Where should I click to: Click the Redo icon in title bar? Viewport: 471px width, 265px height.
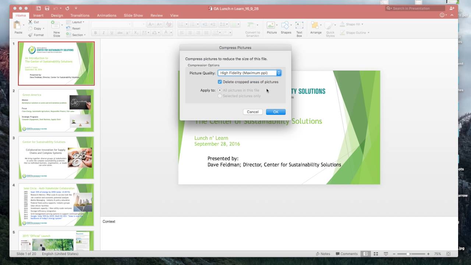67,8
